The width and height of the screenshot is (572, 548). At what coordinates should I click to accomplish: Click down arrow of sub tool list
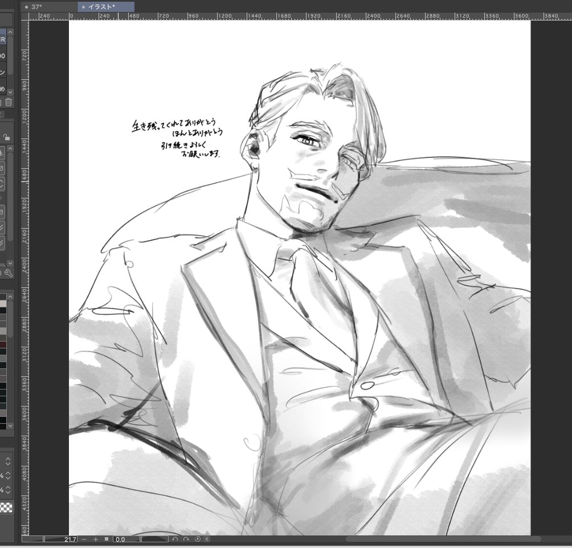pos(10,92)
